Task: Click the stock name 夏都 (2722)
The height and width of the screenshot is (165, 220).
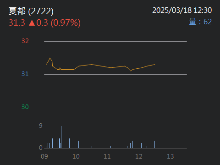Action: click(x=31, y=11)
